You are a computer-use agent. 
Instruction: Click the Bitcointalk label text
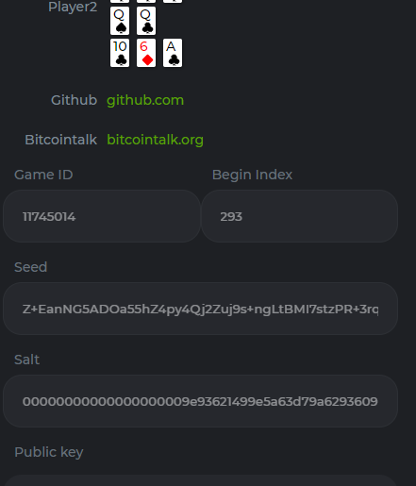coord(61,140)
